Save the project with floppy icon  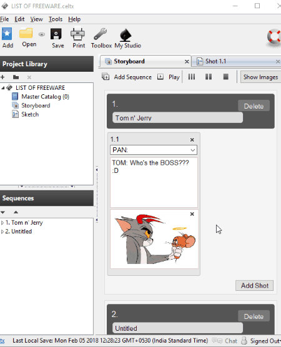pos(56,34)
